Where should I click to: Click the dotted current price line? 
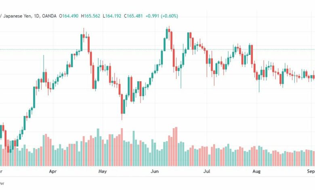[157, 49]
